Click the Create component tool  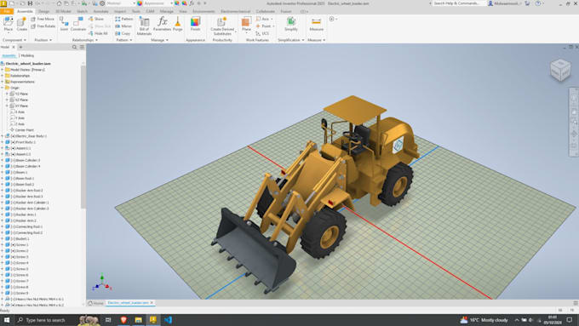(22, 25)
